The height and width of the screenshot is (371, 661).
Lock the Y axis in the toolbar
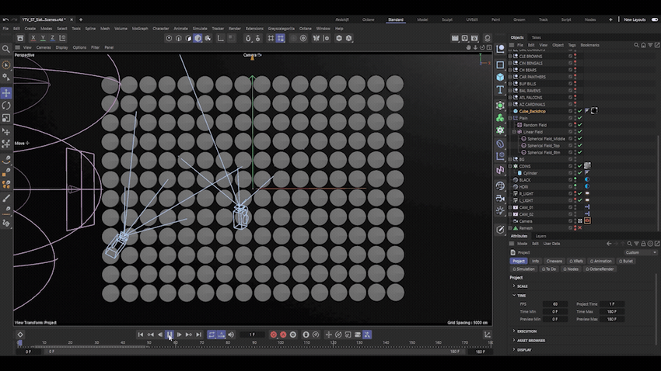[x=43, y=38]
